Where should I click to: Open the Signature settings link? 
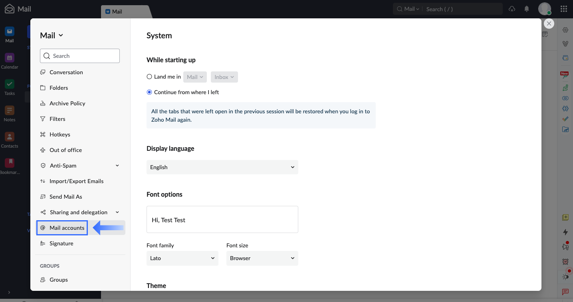(x=61, y=243)
